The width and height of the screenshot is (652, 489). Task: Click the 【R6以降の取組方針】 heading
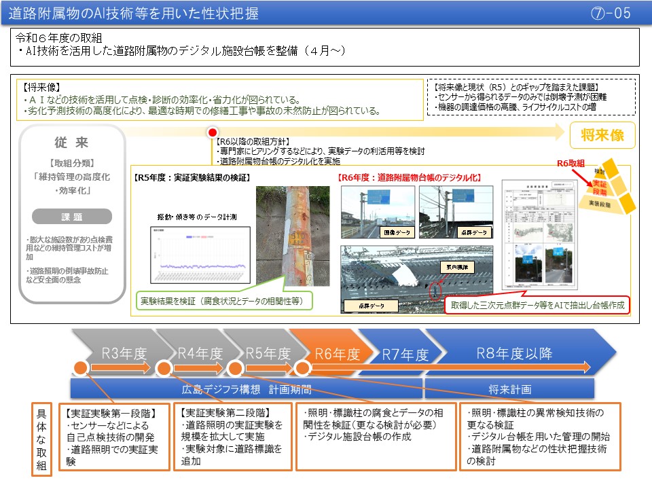click(x=253, y=142)
